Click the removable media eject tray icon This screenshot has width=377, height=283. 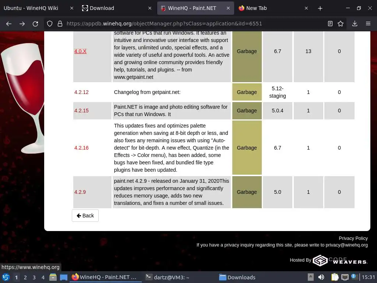tap(311, 277)
